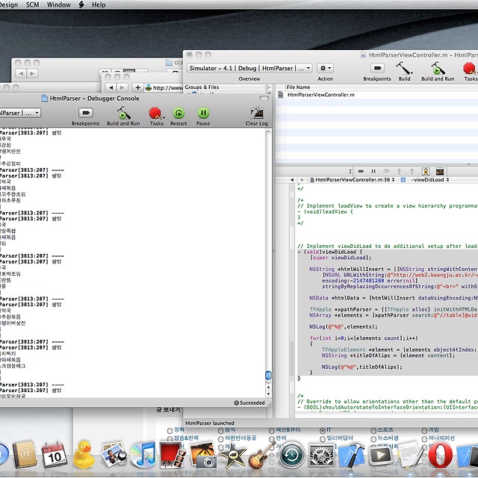Screen dimensions: 478x478
Task: Open the Window menu
Action: tap(59, 4)
